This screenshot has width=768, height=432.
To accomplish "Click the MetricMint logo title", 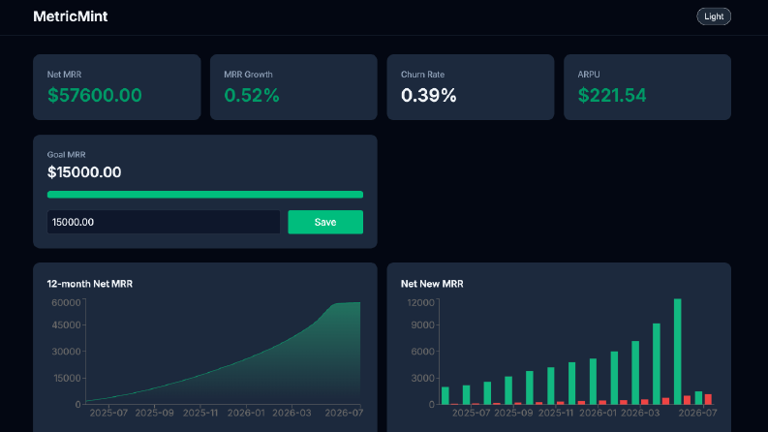I will tap(70, 16).
